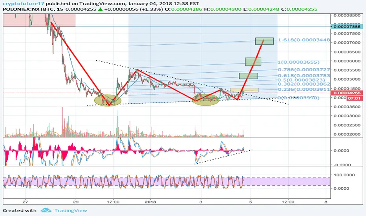Screen dimensions: 366x216
Task: Select the 1(0.00003655) Fibonacci label
Action: 298,62
